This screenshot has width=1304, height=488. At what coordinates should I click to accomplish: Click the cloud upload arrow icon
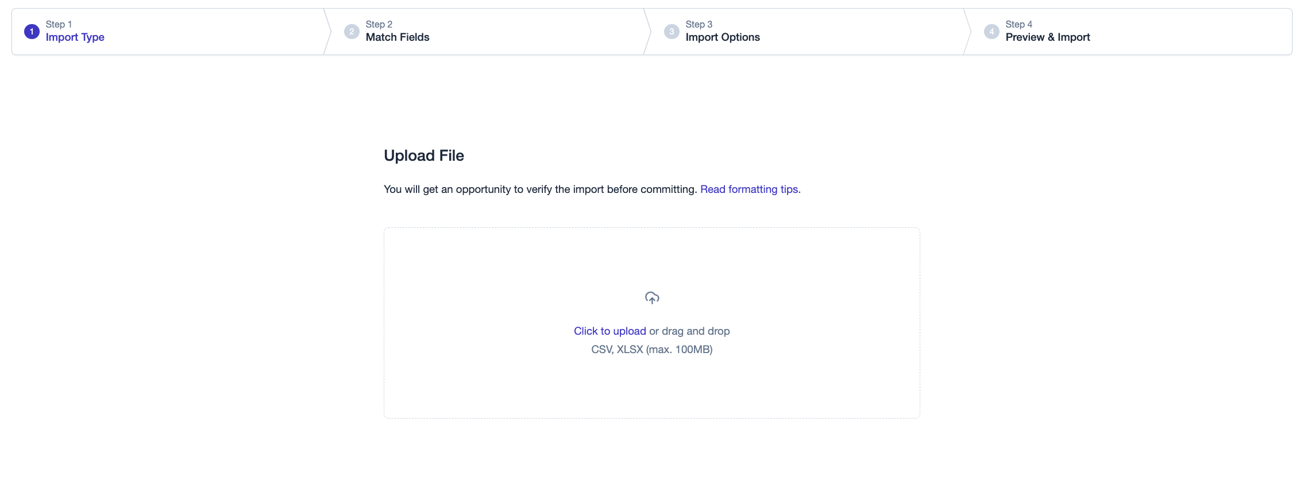pyautogui.click(x=652, y=298)
